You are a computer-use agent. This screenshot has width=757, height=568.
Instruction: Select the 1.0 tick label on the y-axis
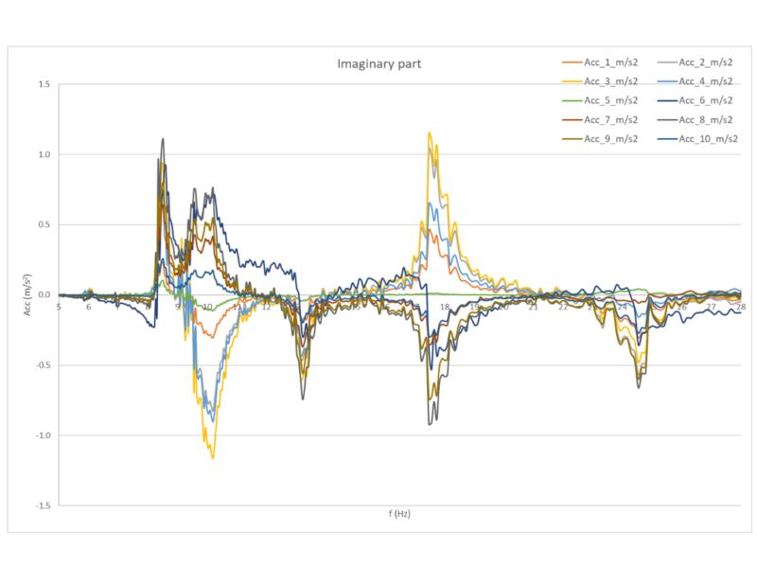click(44, 154)
